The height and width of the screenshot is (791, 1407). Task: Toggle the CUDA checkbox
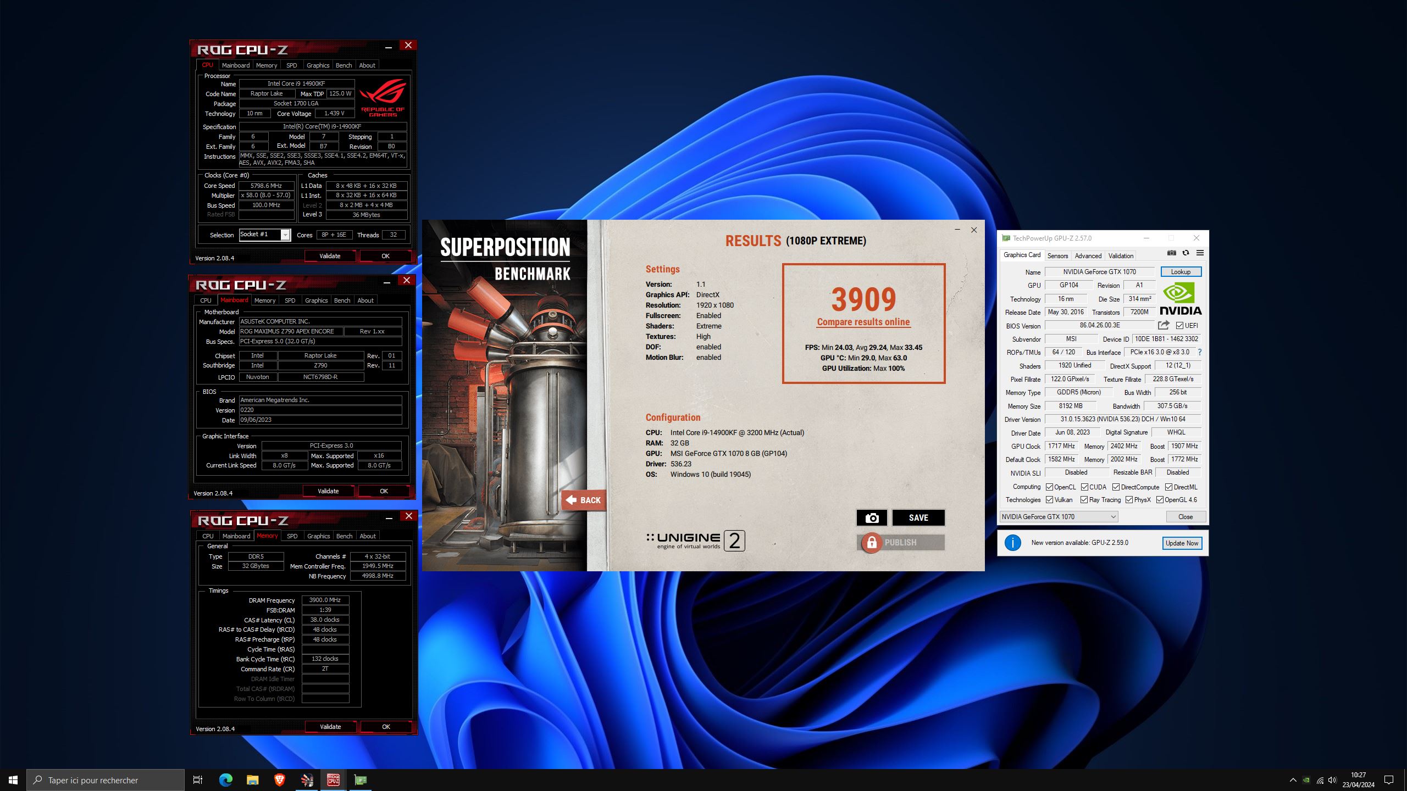1084,487
